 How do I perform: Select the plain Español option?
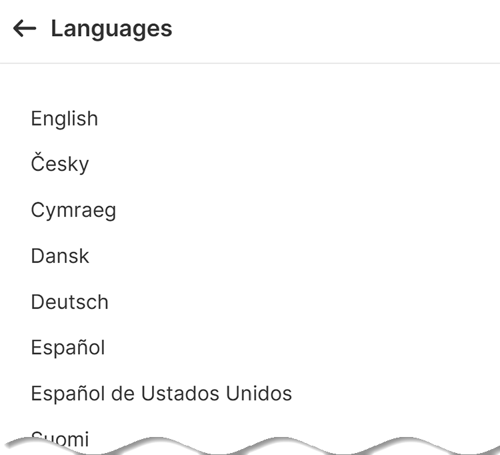(x=68, y=348)
